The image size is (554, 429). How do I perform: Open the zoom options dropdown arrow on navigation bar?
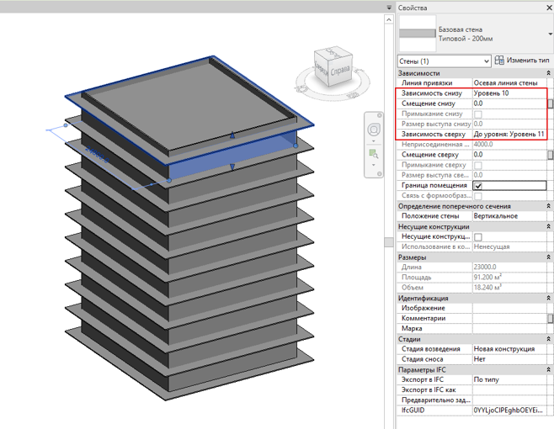374,165
